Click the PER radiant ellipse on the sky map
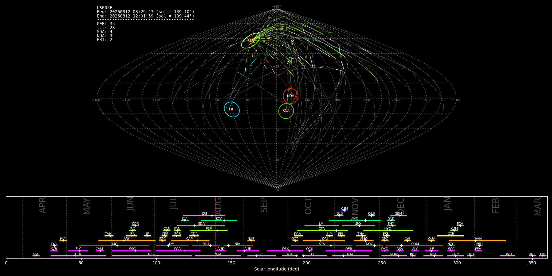 (x=251, y=40)
